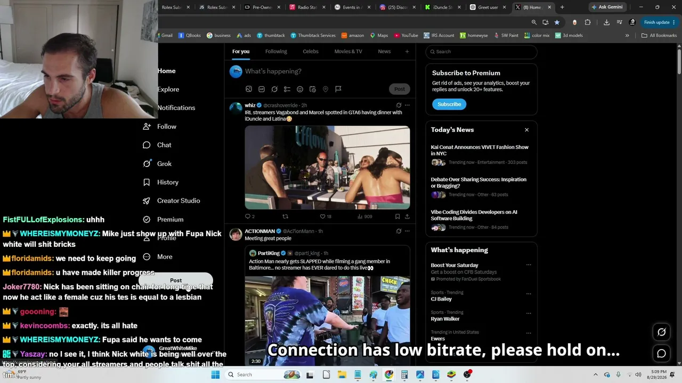Open the Explore page from sidebar
Screen dimensions: 682x383
pyautogui.click(x=168, y=89)
